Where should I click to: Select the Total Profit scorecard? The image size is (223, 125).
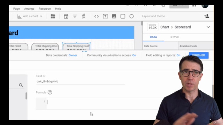[x=18, y=47]
